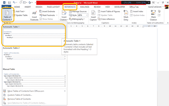Click Remove Table of Contents
169x106 pixels.
point(34,99)
